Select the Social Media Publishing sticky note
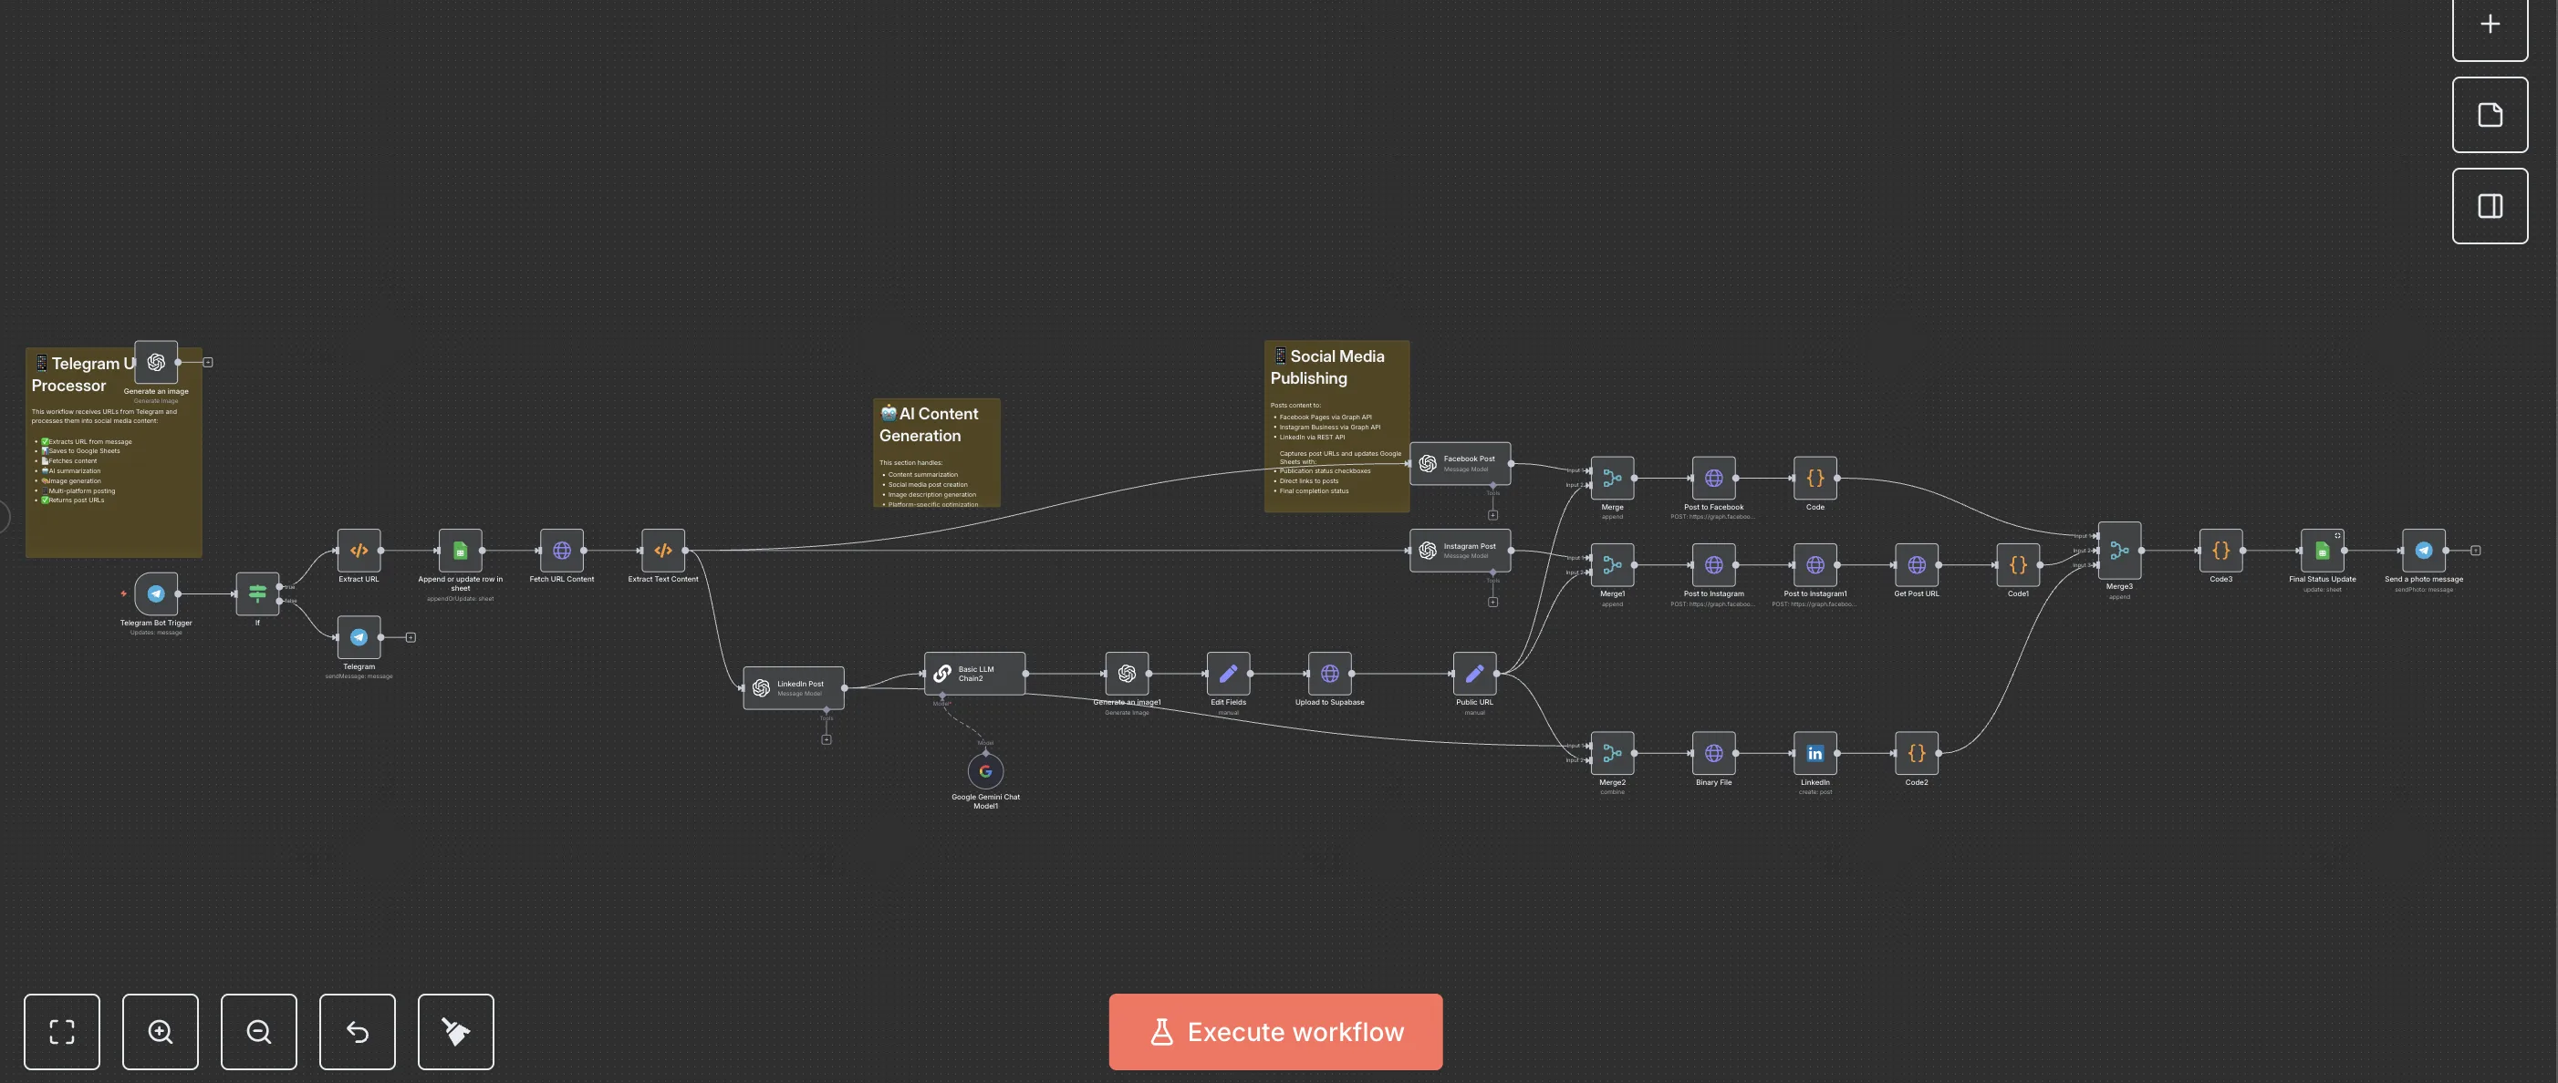This screenshot has height=1083, width=2558. click(x=1336, y=426)
